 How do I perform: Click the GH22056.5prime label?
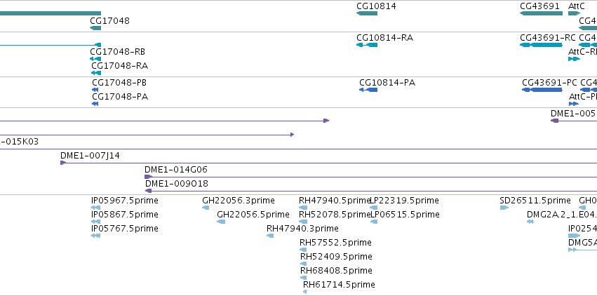[x=253, y=215]
